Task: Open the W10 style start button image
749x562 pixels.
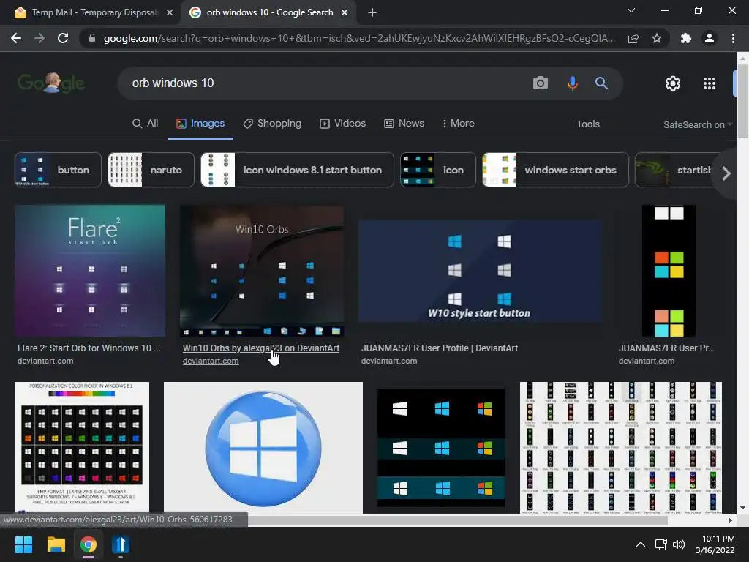Action: (x=480, y=271)
